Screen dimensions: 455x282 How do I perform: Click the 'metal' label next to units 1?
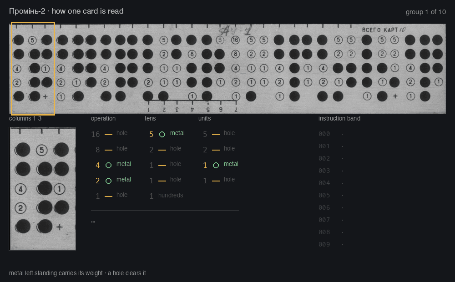(x=231, y=164)
